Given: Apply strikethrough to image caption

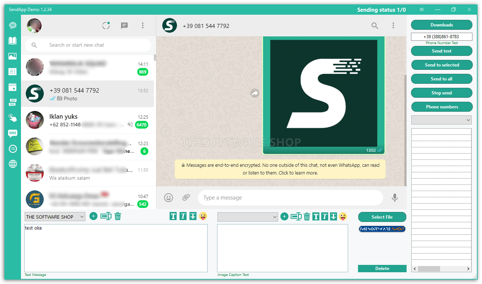Looking at the screenshot, I should (334, 216).
